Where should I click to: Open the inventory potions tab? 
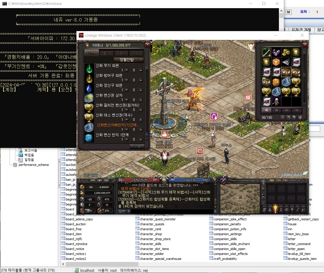click(x=267, y=110)
